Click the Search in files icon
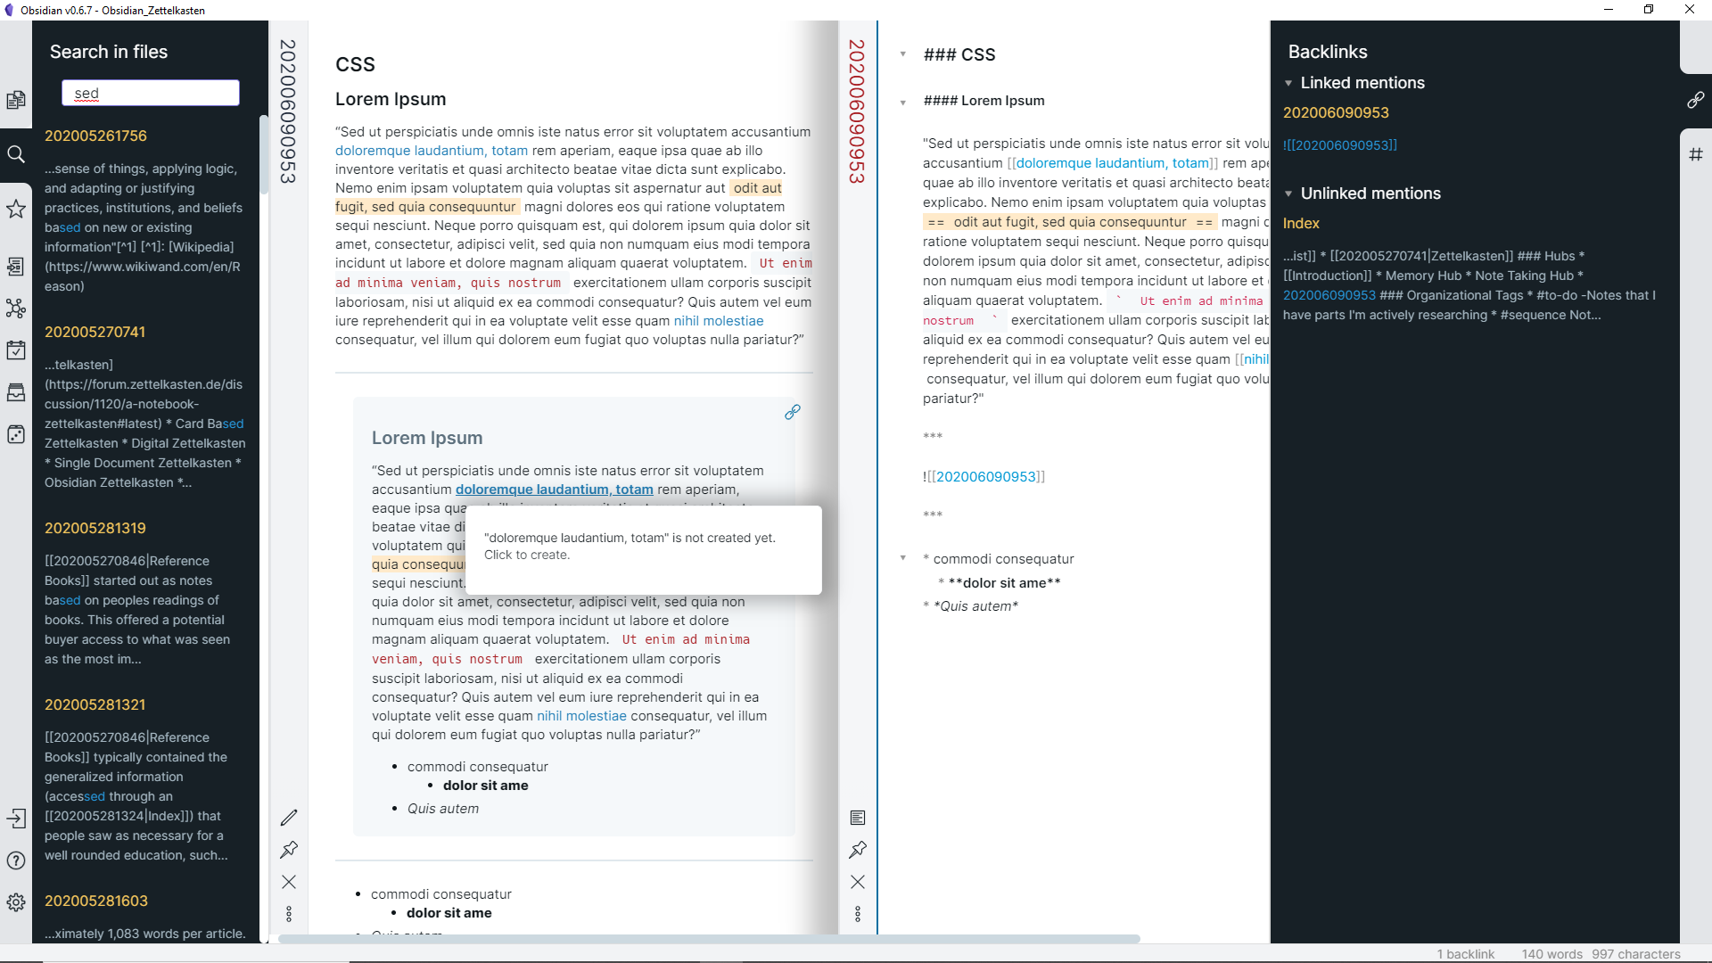The image size is (1712, 963). tap(15, 154)
